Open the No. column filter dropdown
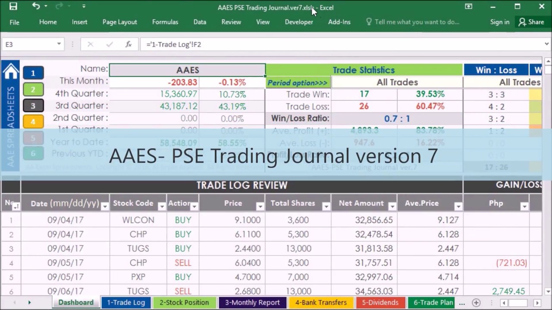The width and height of the screenshot is (552, 310). click(x=16, y=207)
